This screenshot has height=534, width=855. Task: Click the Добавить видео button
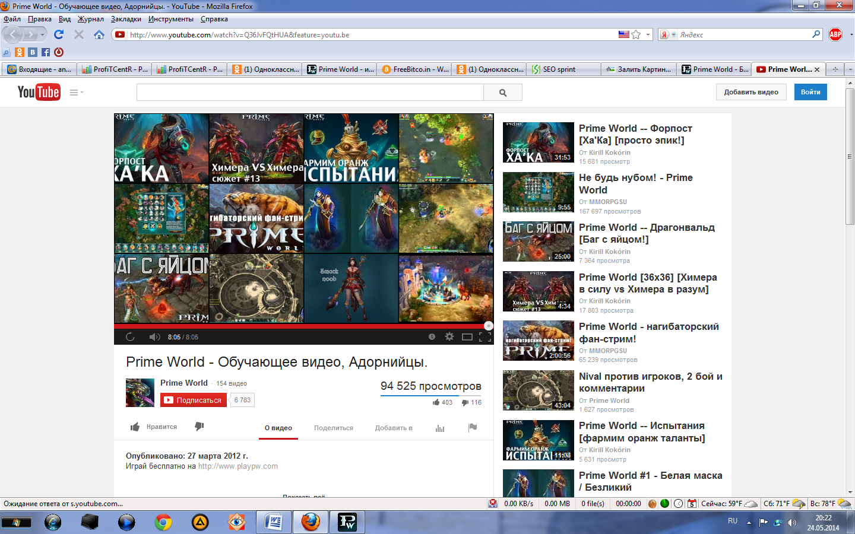[x=751, y=92]
